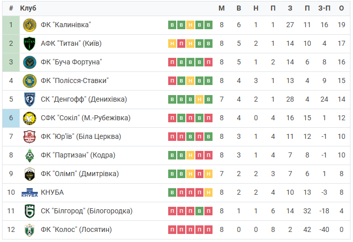Click the AFK Titan Kyiv crest
Image resolution: width=353 pixels, height=242 pixels.
(30, 44)
